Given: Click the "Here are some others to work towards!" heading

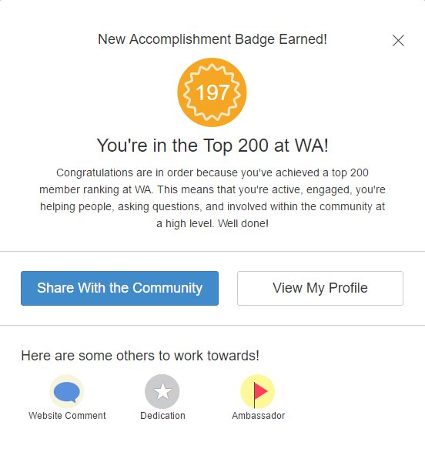Looking at the screenshot, I should click(140, 356).
